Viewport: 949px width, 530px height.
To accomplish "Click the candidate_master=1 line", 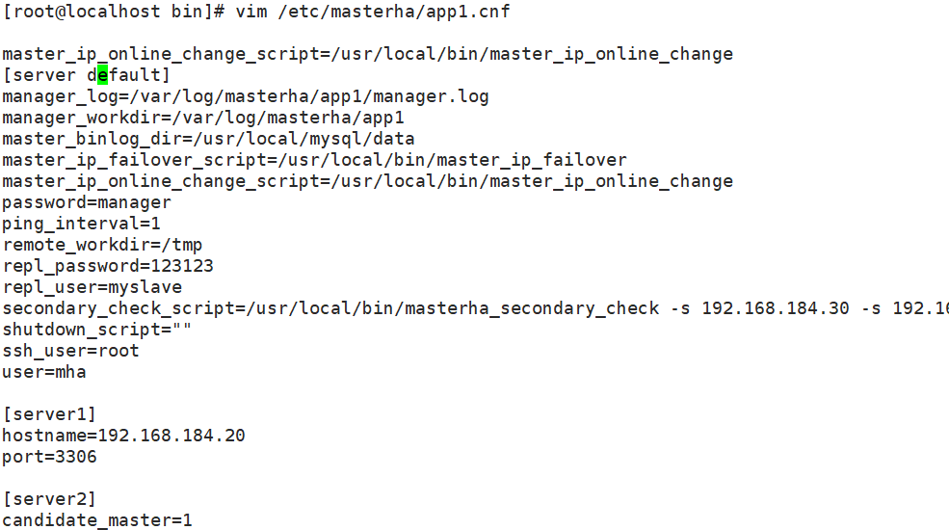I will pyautogui.click(x=96, y=520).
